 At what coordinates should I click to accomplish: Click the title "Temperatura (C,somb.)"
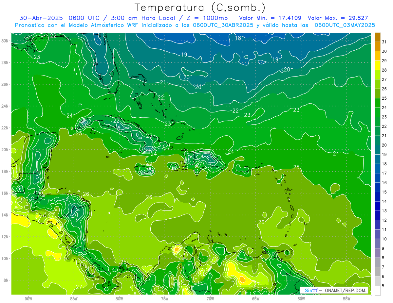(x=200, y=8)
